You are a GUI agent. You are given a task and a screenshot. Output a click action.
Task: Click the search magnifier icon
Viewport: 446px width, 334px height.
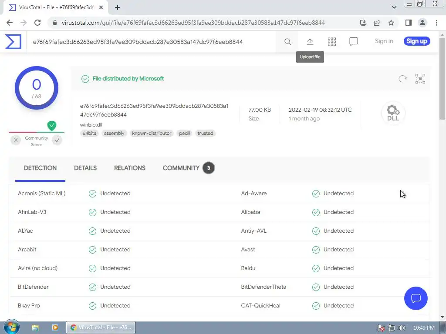[287, 42]
